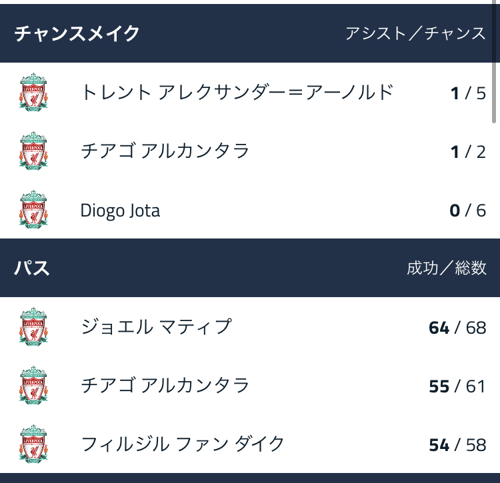Click the 64 / 68 pass stat

pyautogui.click(x=457, y=328)
